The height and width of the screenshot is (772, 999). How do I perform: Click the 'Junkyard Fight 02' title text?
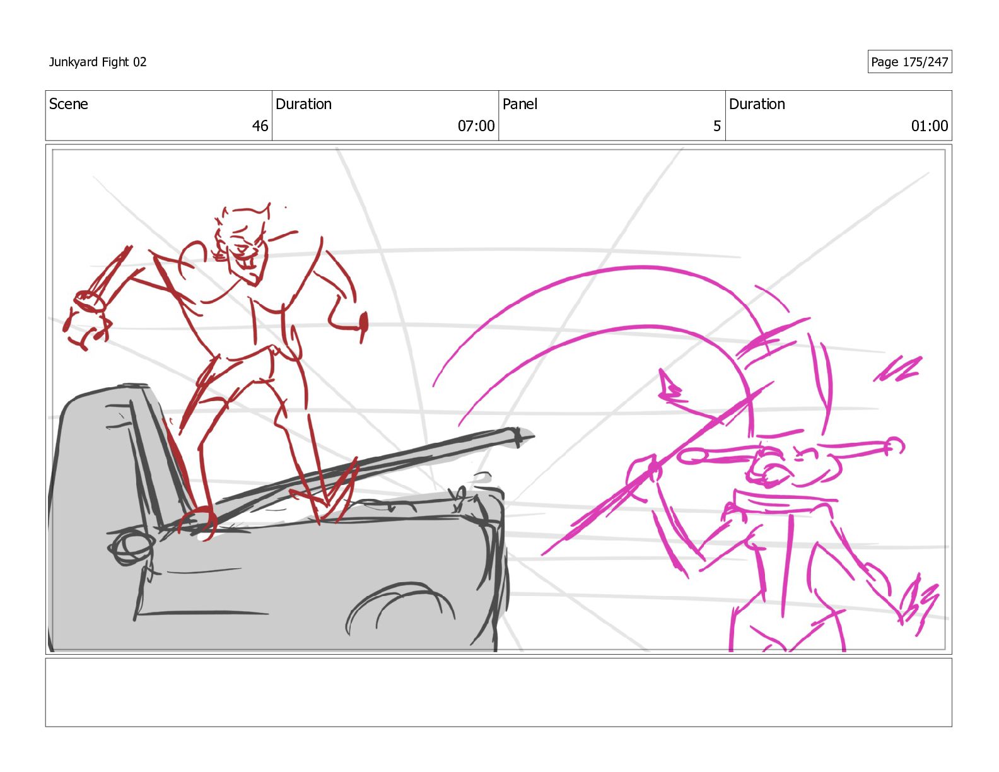click(x=98, y=62)
